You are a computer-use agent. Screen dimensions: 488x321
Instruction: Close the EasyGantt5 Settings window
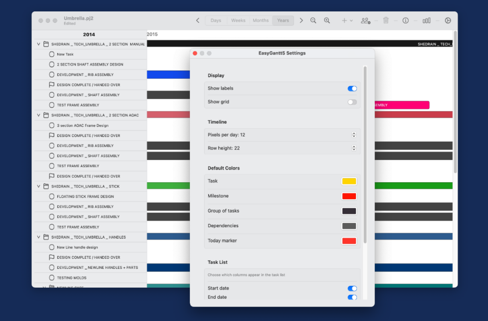(195, 53)
